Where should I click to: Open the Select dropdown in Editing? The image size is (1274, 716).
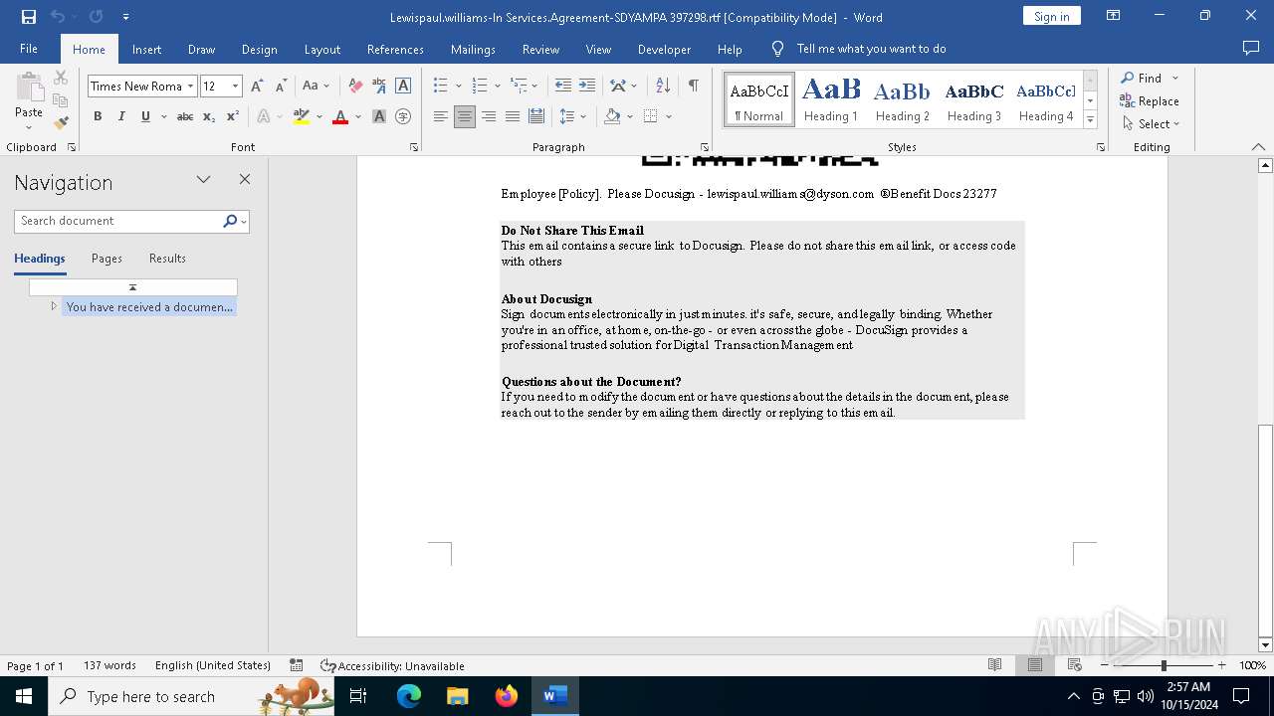(1150, 123)
